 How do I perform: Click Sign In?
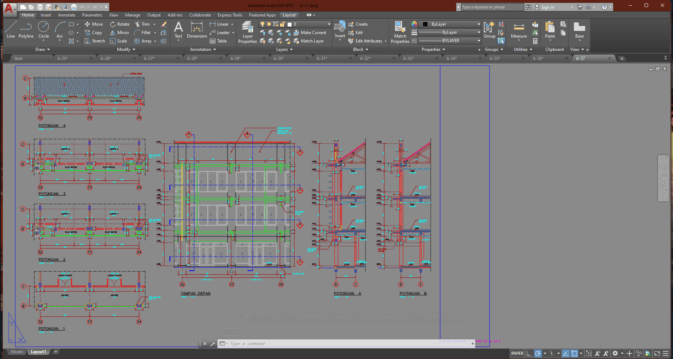(x=547, y=7)
